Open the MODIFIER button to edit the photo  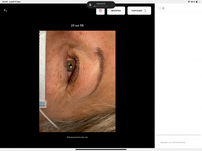(x=116, y=11)
